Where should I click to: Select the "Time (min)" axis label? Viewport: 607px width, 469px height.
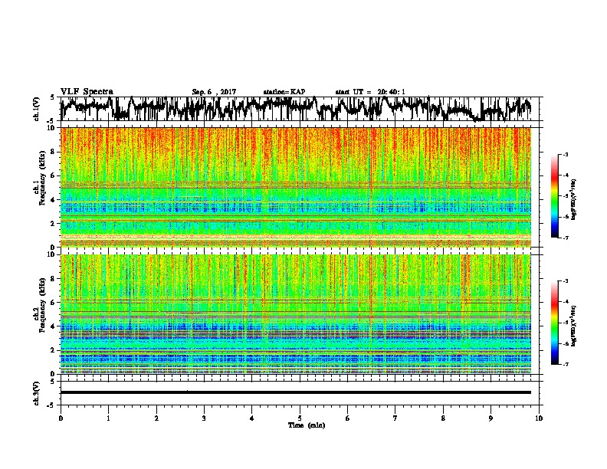(x=307, y=425)
